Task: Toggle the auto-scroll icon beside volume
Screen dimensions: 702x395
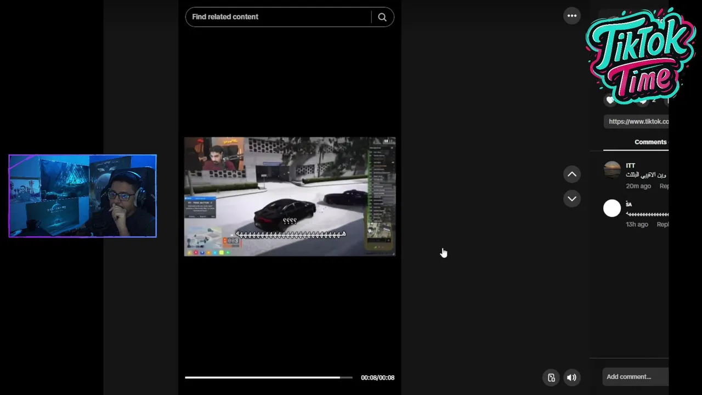Action: tap(551, 377)
